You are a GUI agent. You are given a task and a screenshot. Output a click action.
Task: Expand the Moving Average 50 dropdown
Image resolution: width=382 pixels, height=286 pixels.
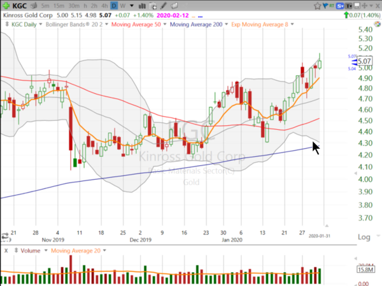[165, 24]
